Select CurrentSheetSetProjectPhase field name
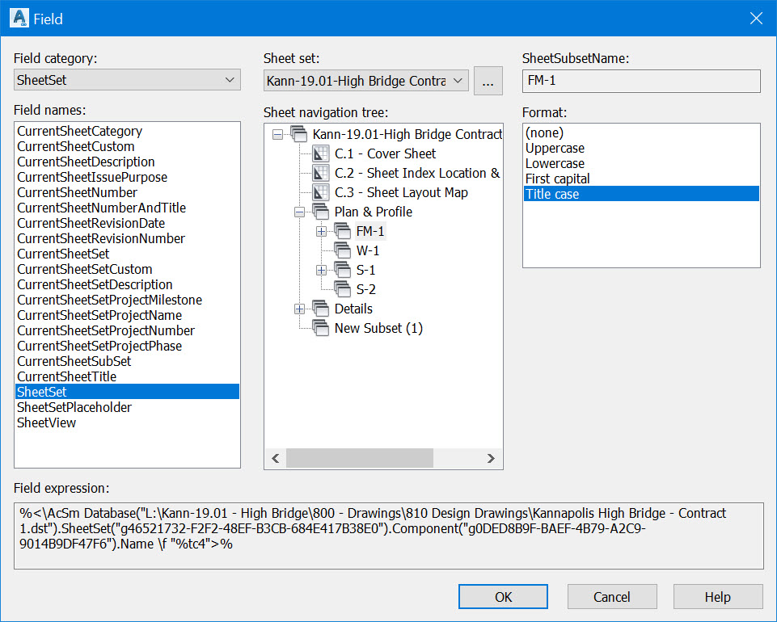 pos(128,347)
